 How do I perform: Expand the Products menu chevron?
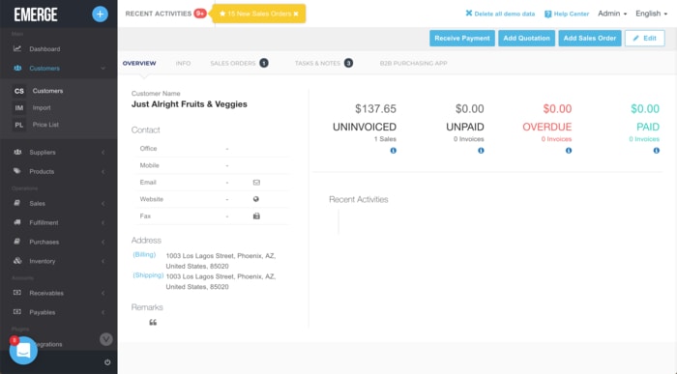(103, 172)
